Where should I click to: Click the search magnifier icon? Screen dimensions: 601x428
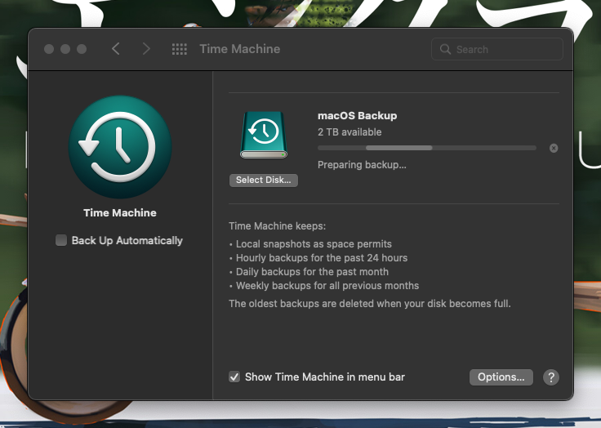(445, 49)
